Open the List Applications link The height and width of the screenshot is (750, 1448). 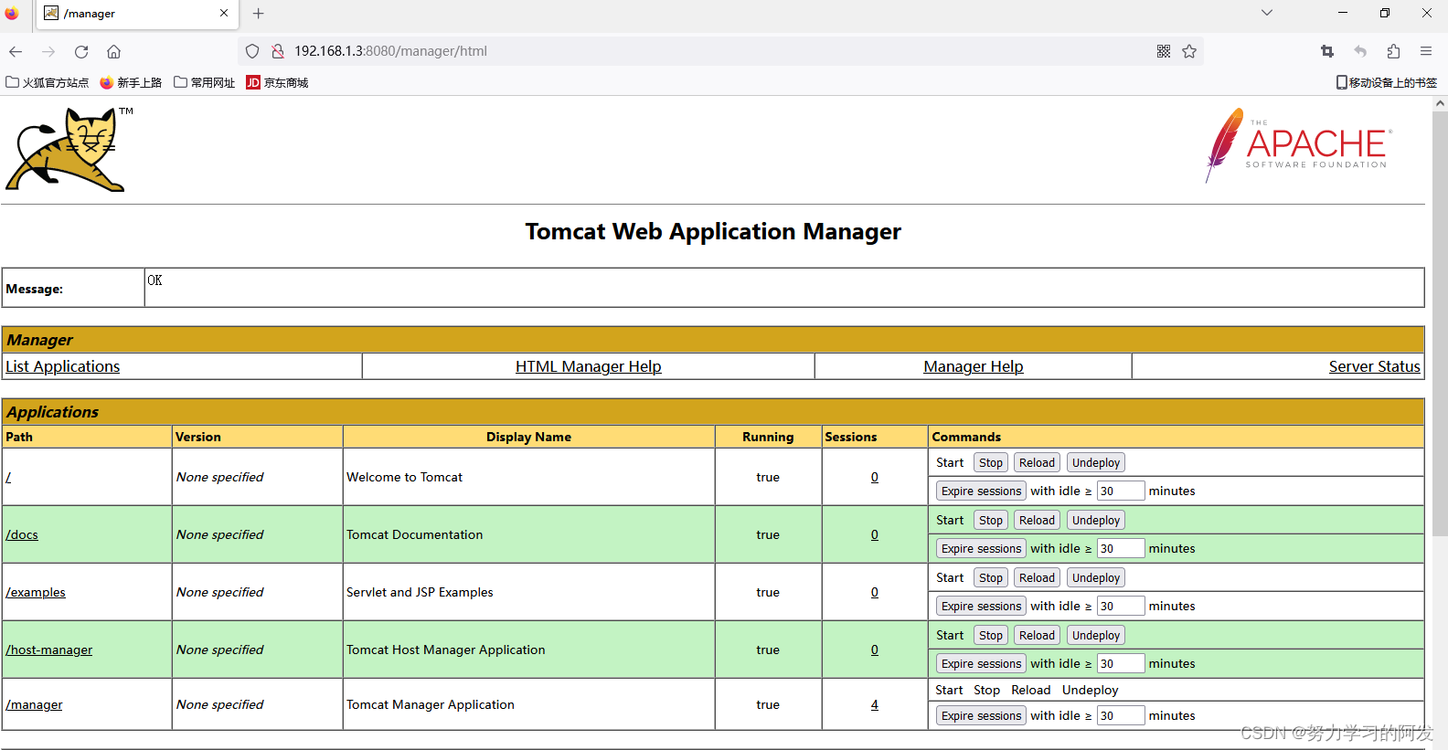point(63,366)
